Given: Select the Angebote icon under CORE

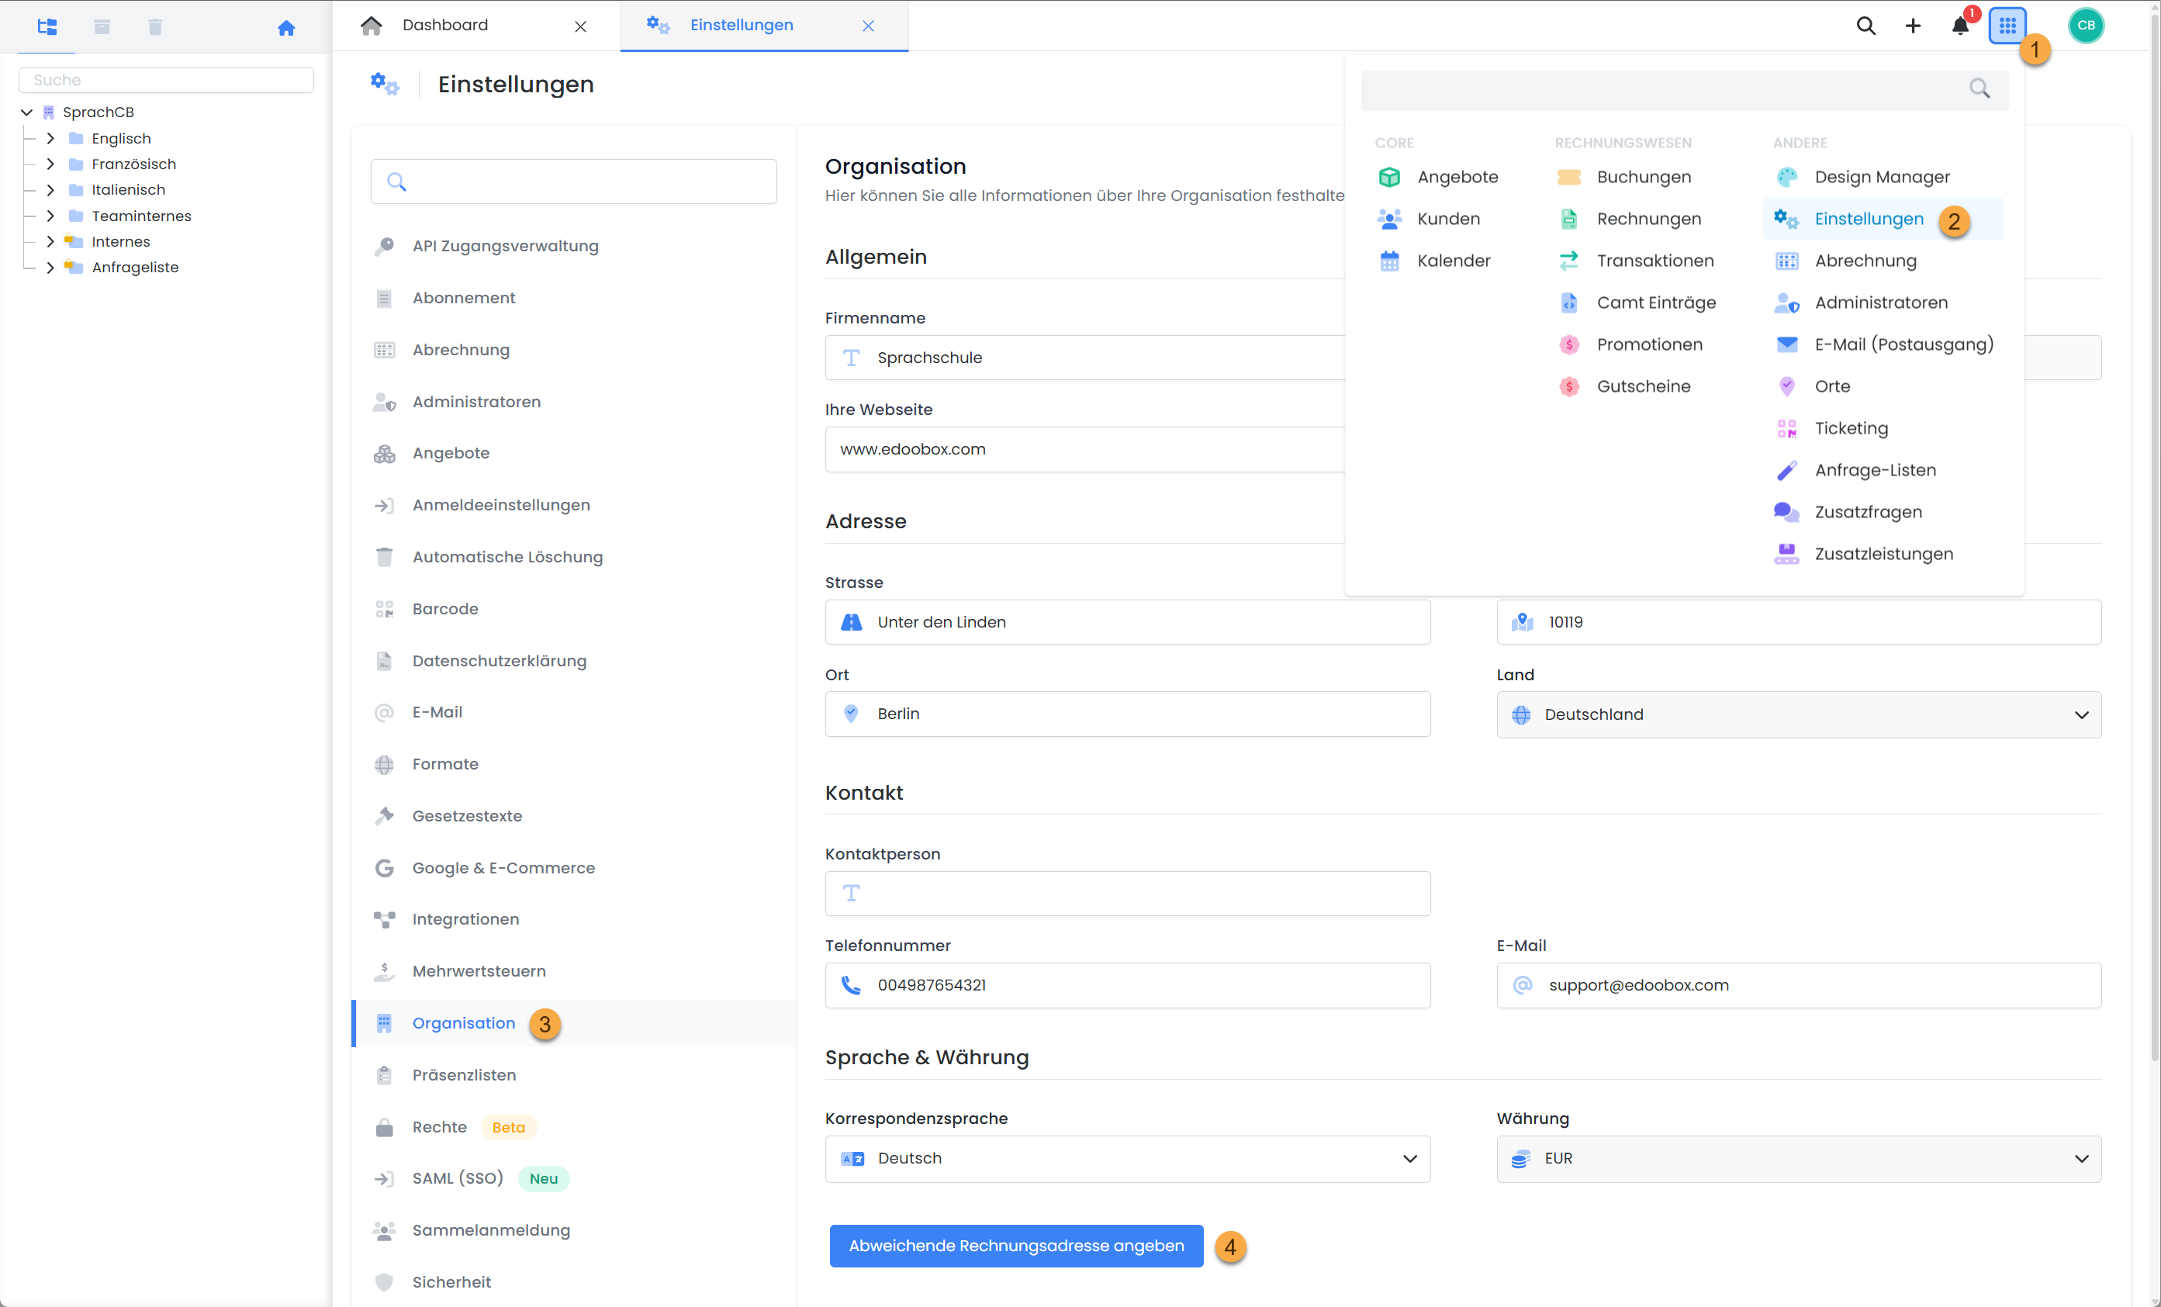Looking at the screenshot, I should (1389, 176).
